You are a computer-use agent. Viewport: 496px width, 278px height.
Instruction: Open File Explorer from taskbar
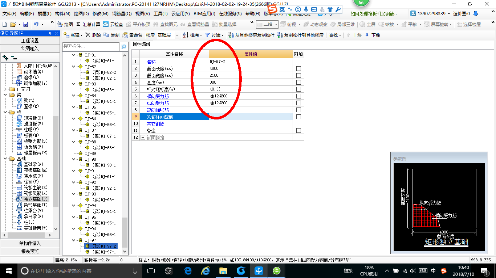pos(223,270)
